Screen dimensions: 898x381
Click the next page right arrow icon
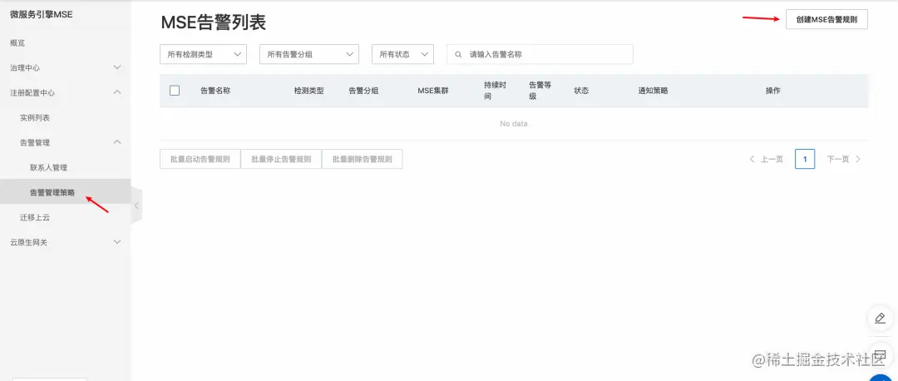pyautogui.click(x=858, y=159)
